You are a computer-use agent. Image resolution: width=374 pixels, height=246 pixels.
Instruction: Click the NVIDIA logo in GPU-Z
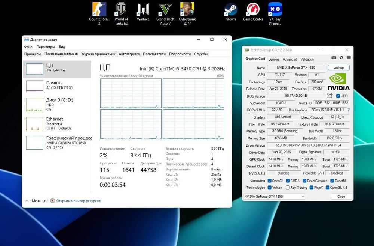pos(338,82)
